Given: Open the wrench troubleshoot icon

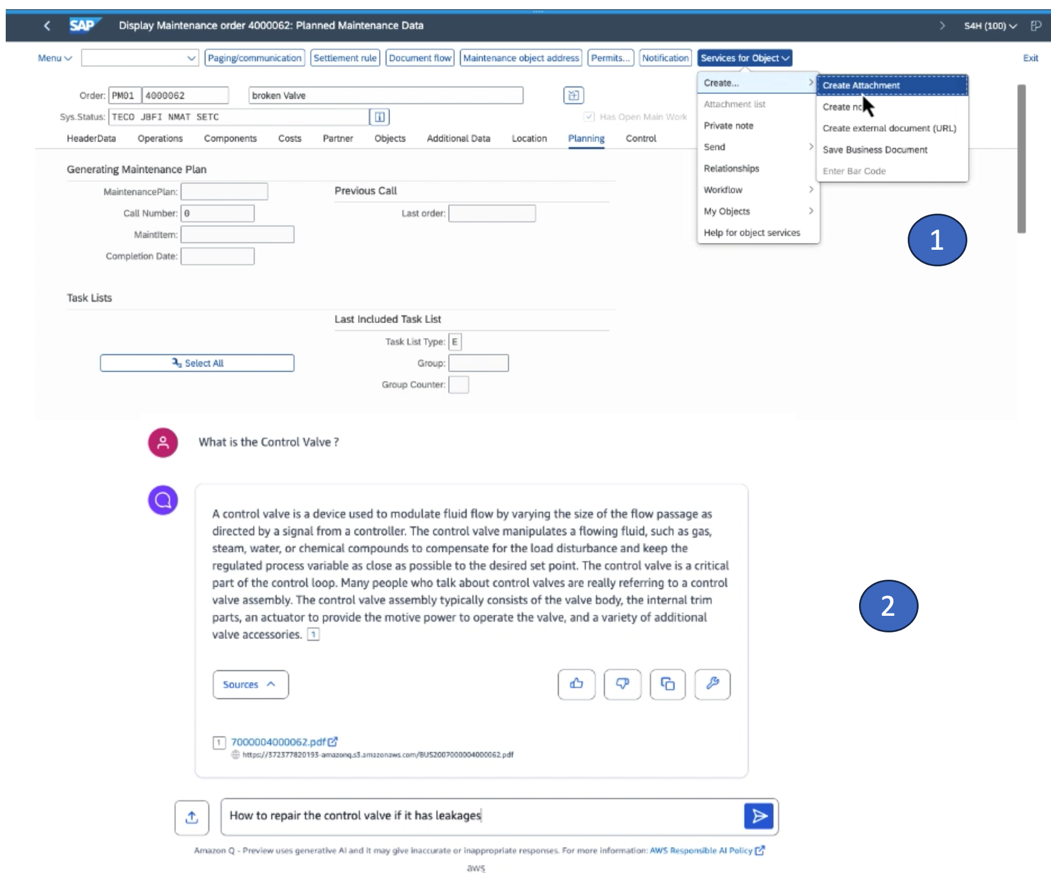Looking at the screenshot, I should [712, 684].
